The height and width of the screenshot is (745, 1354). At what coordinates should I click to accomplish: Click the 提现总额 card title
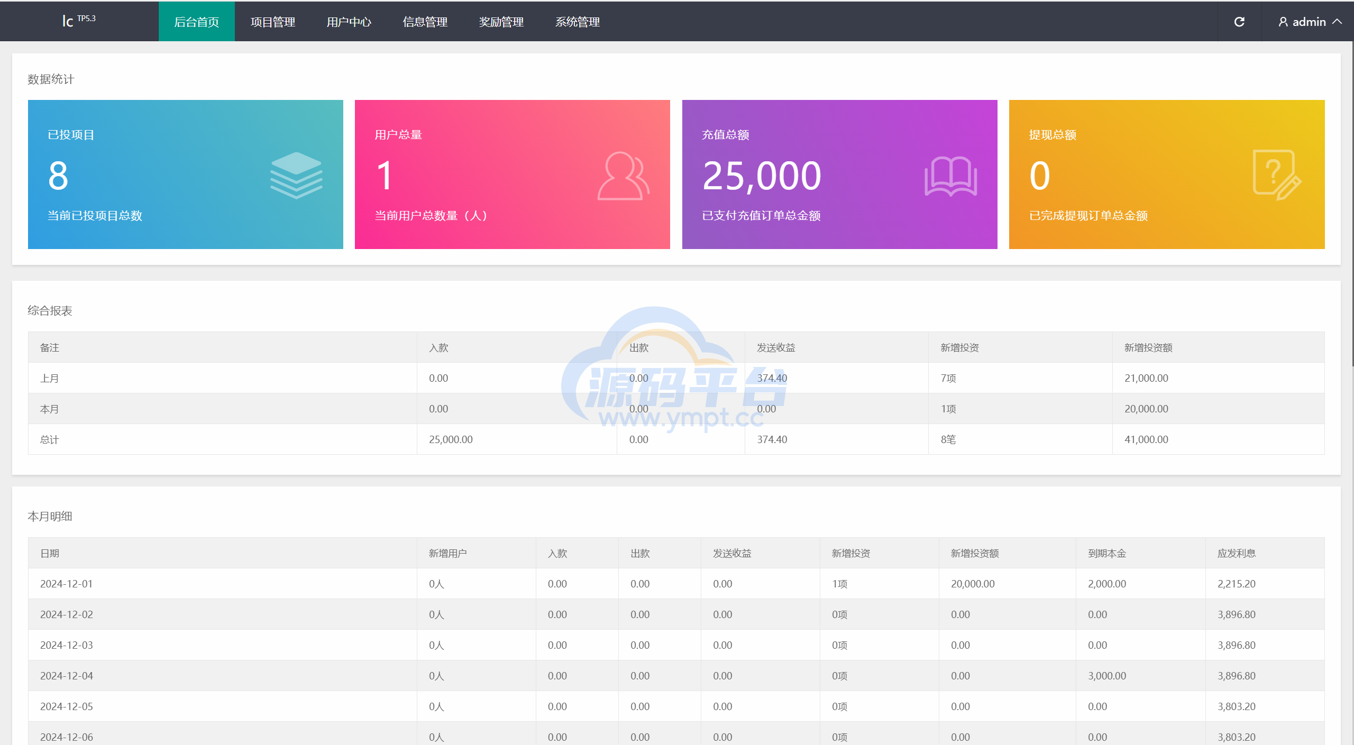(1053, 135)
